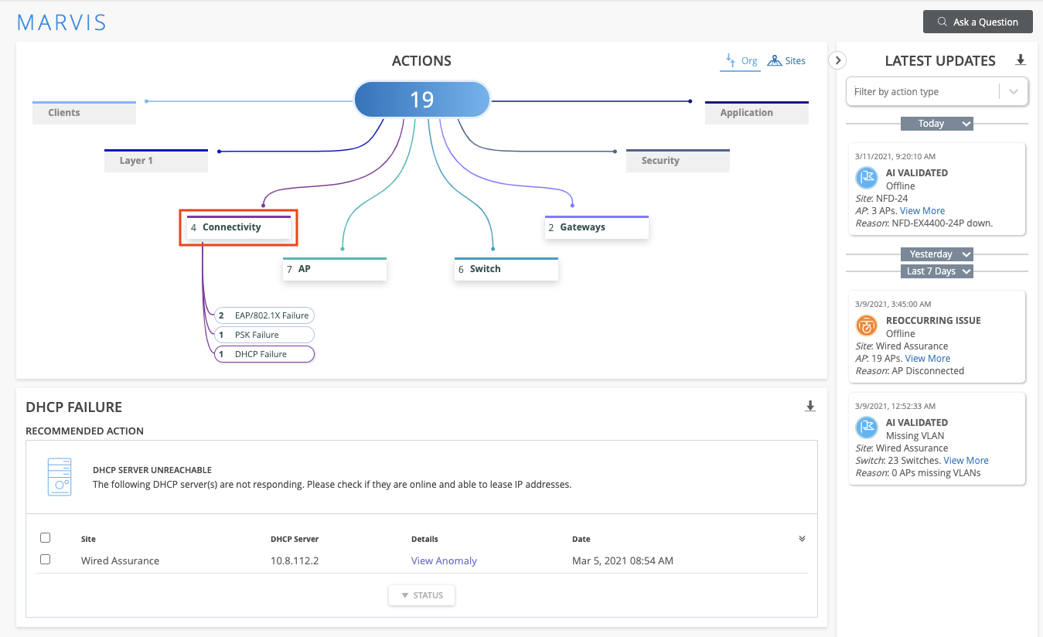Open the Status dropdown button
The height and width of the screenshot is (637, 1043).
(421, 595)
